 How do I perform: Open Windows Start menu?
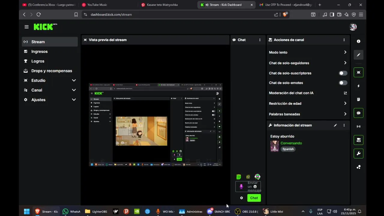click(x=27, y=211)
